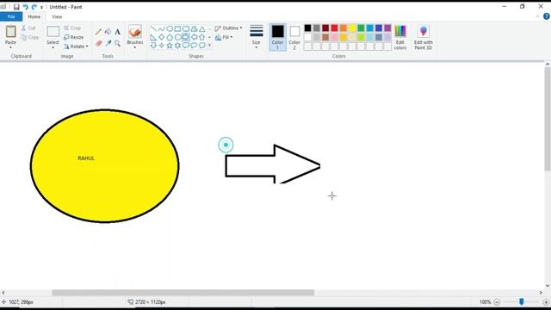
Task: Switch to the Home tab
Action: pos(34,16)
